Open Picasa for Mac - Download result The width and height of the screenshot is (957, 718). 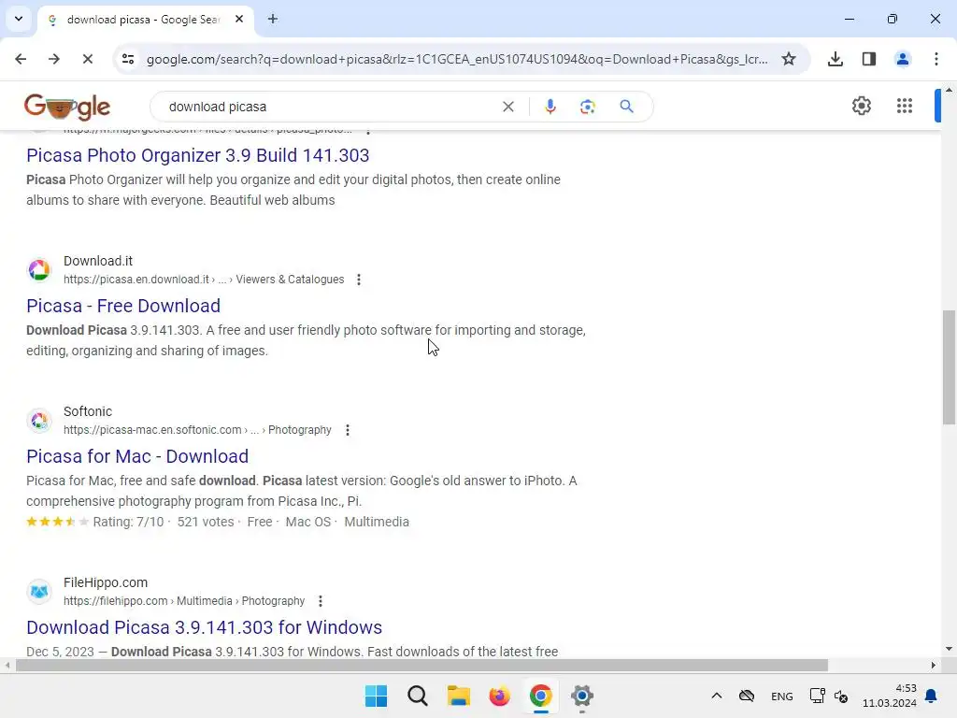click(x=137, y=456)
